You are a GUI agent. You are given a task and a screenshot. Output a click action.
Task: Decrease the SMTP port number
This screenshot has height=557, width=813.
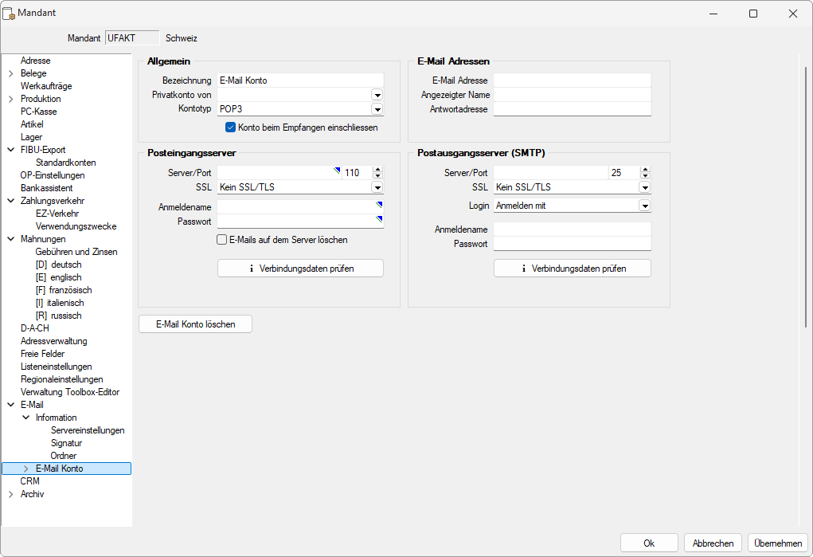coord(645,175)
